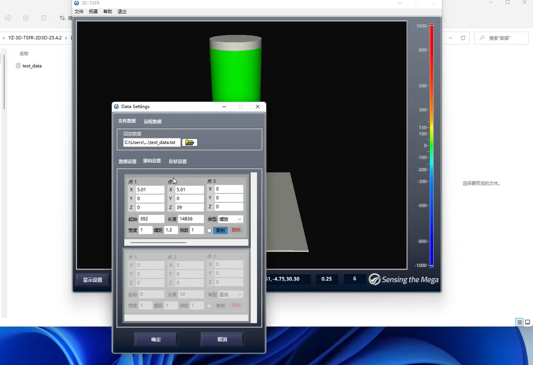Click the details view icon at bottom right
The width and height of the screenshot is (533, 365).
[519, 322]
